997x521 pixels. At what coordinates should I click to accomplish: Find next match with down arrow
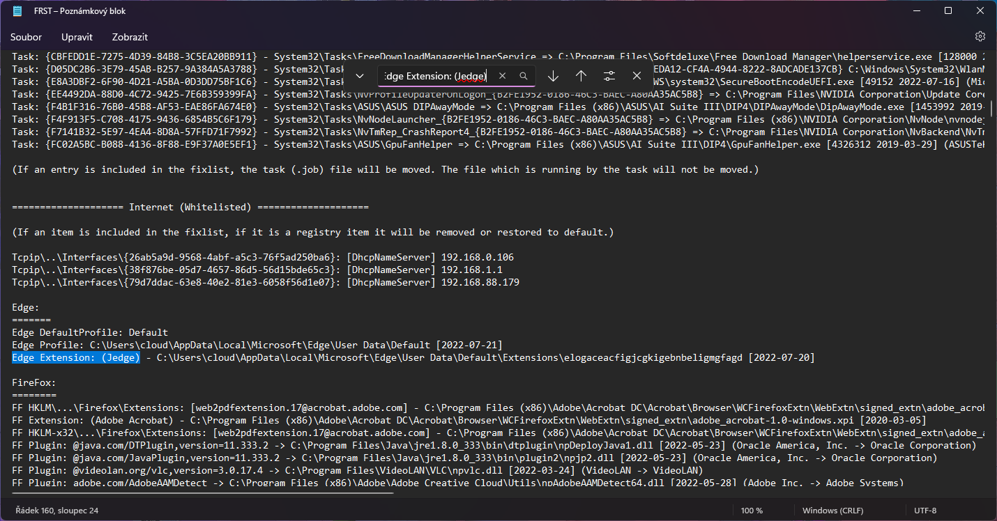(x=553, y=76)
